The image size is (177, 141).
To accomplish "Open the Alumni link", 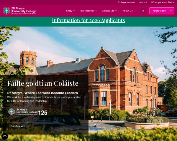I will pos(143,2).
